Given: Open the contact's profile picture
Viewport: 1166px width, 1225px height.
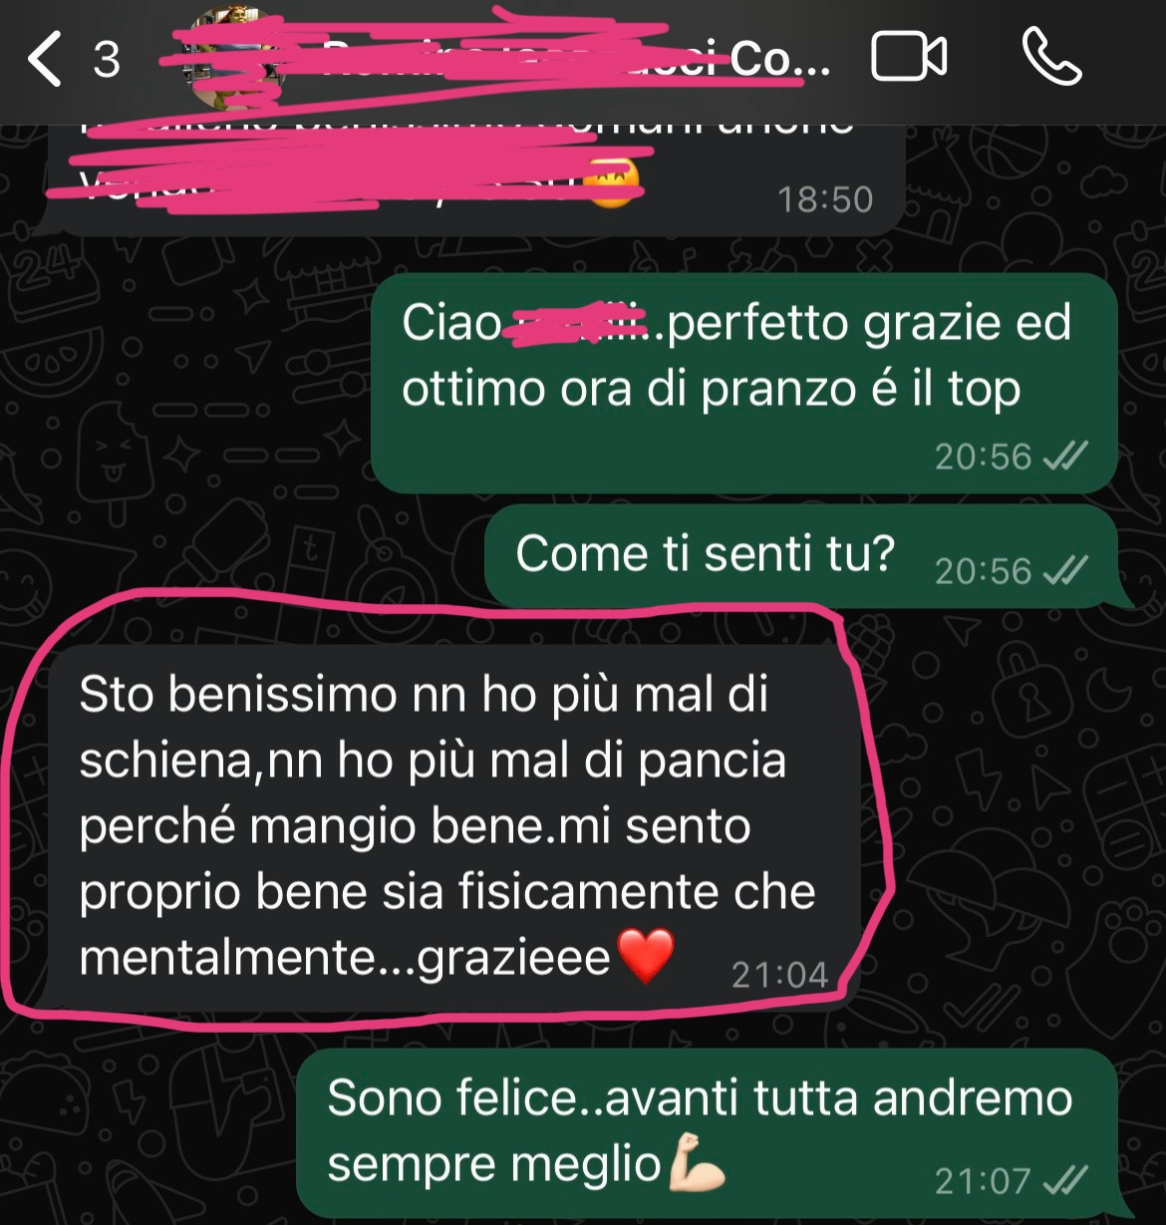Looking at the screenshot, I should pyautogui.click(x=235, y=60).
